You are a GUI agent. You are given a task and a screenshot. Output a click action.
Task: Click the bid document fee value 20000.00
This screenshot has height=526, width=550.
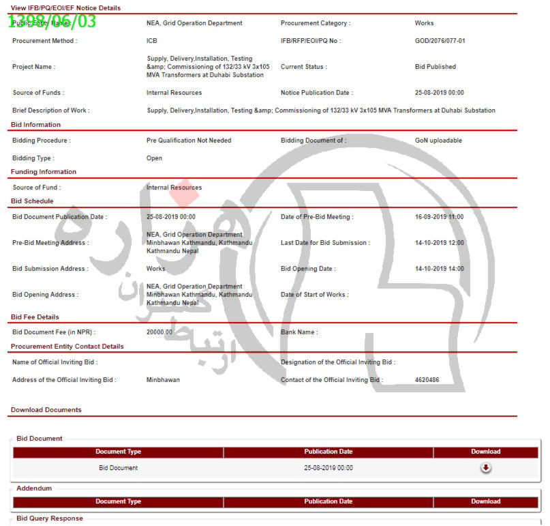(159, 332)
